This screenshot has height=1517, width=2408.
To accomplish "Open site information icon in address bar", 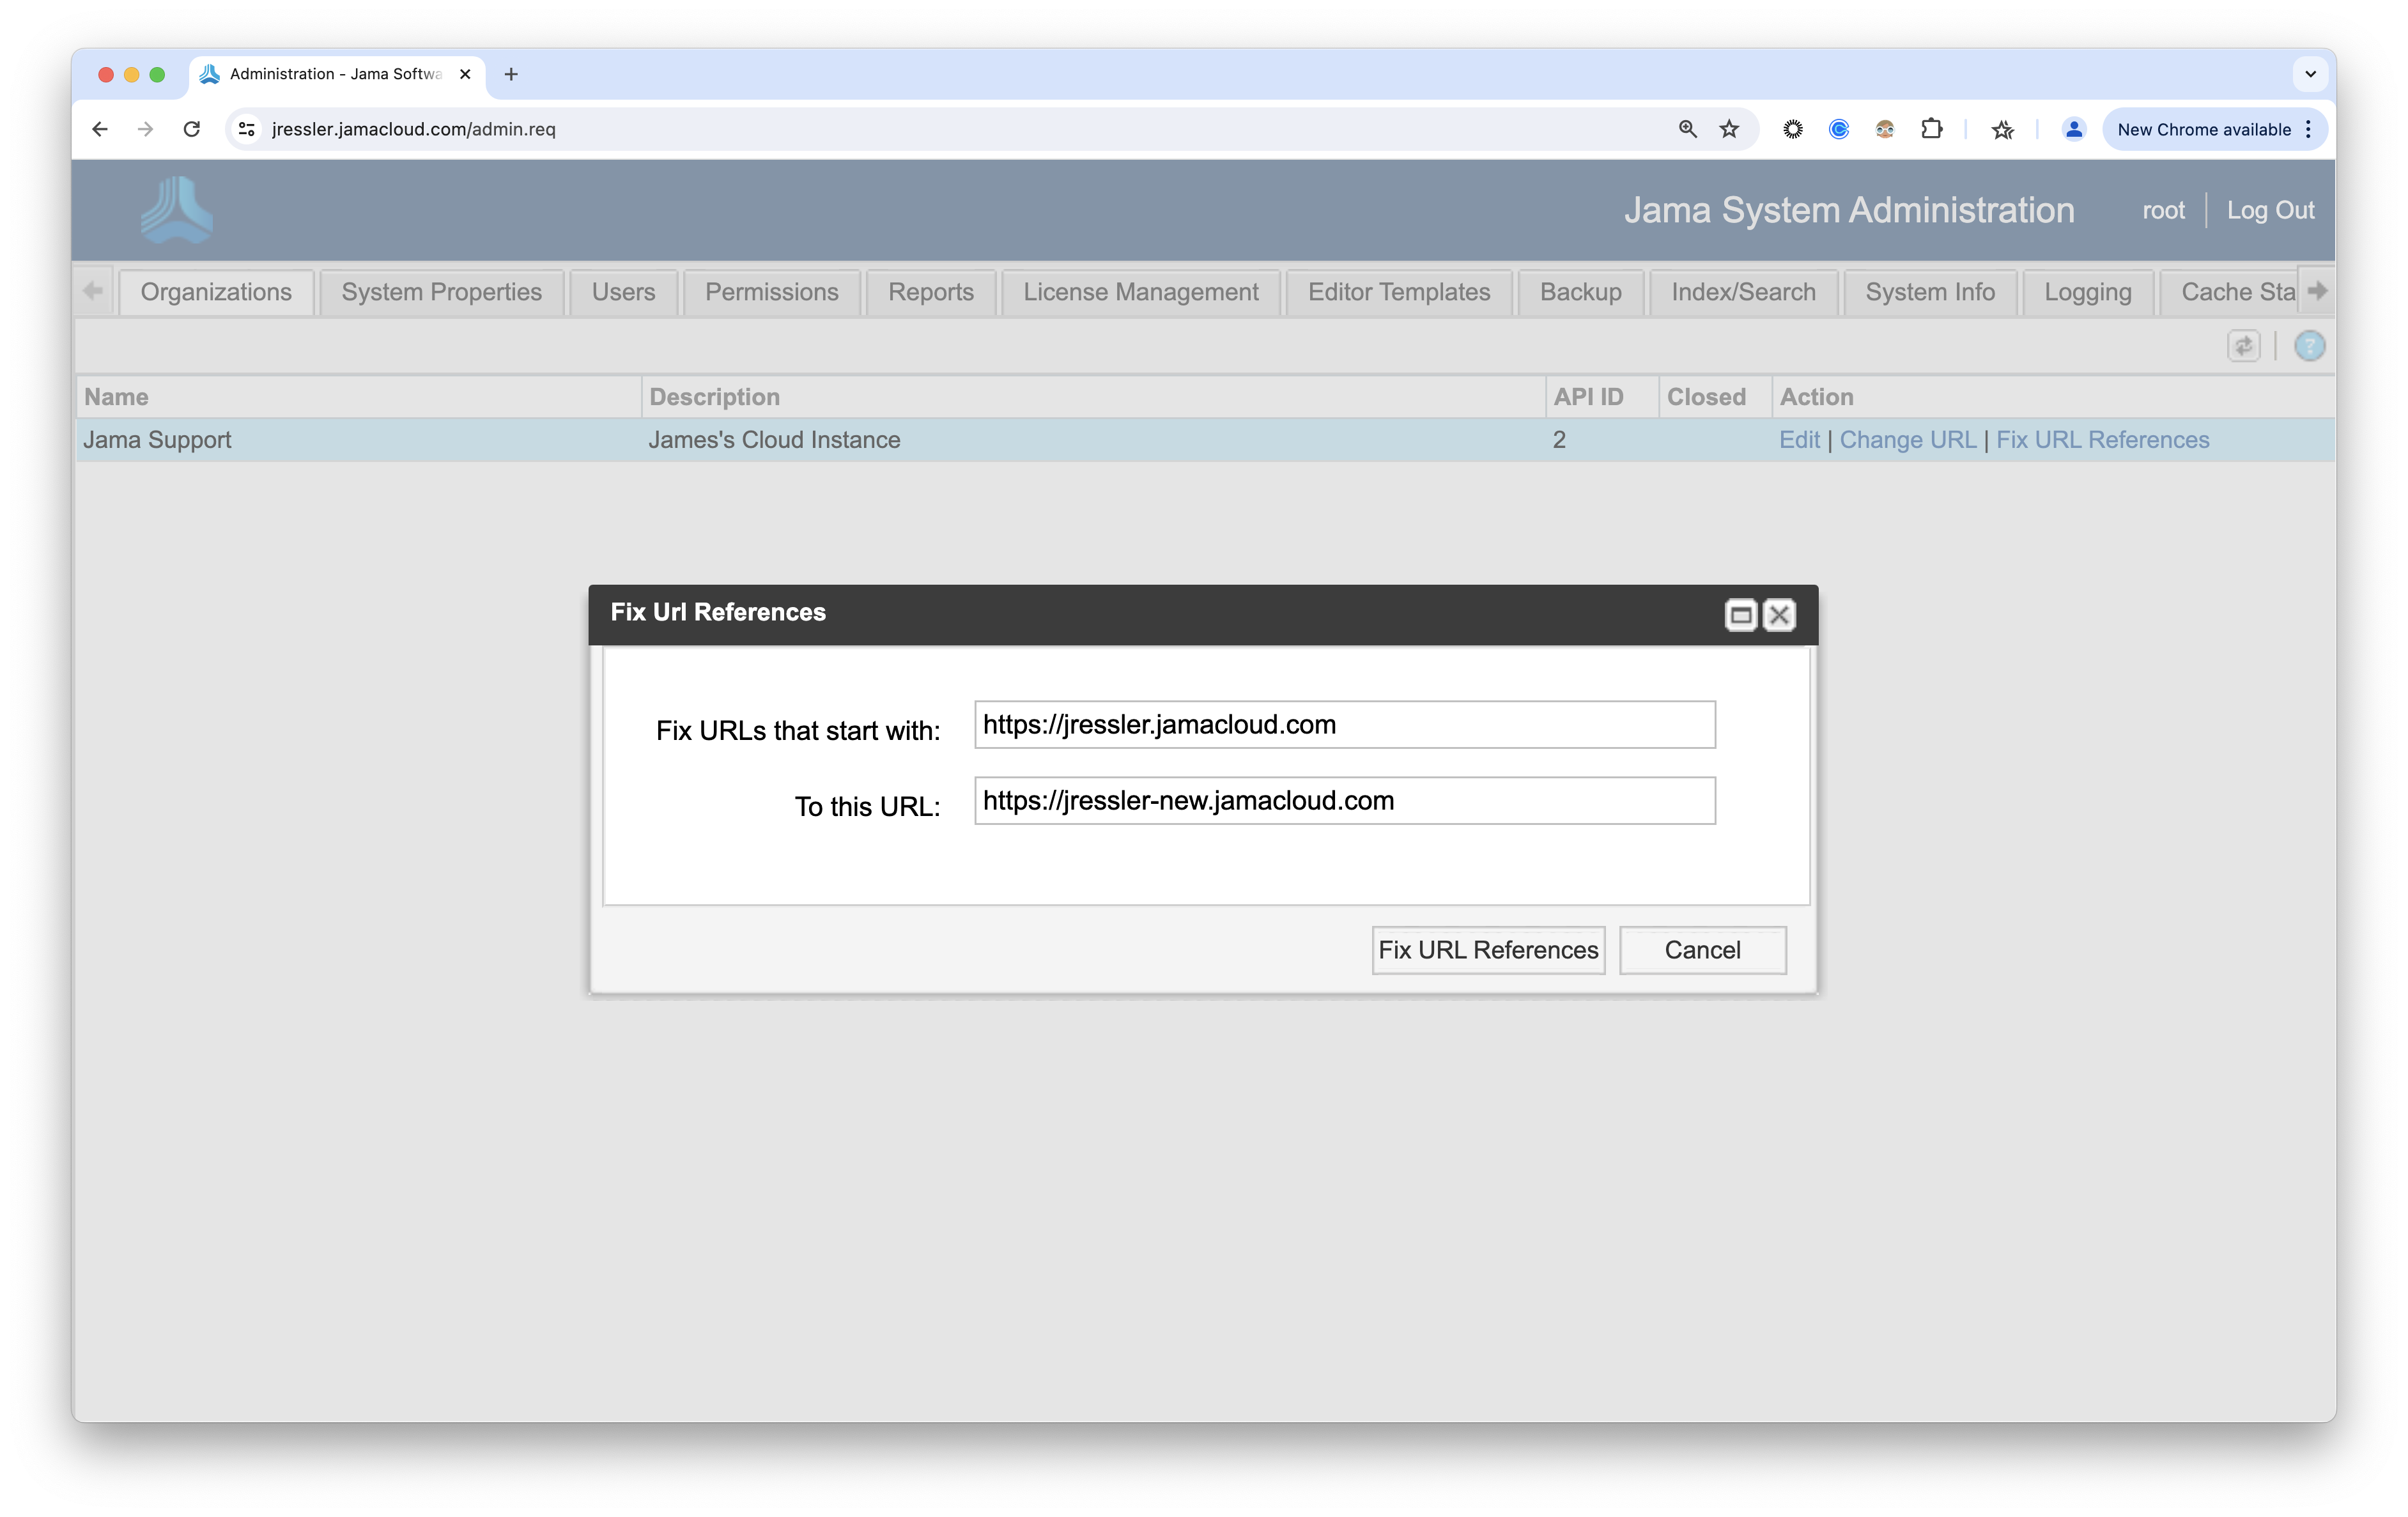I will [x=246, y=129].
